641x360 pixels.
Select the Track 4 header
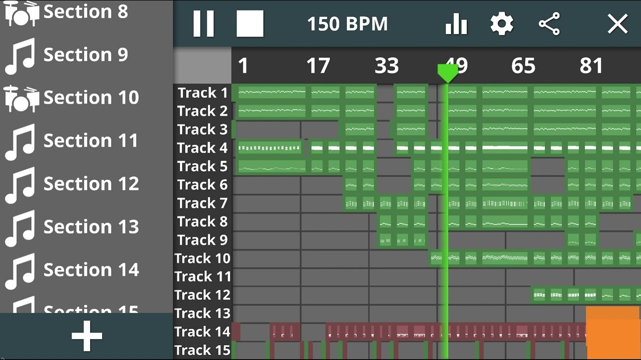pos(202,148)
